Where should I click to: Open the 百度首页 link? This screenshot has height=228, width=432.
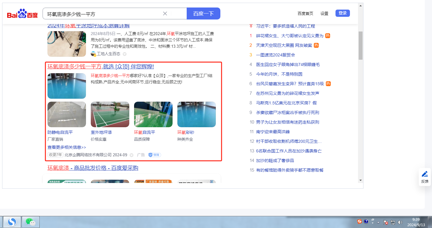305,13
